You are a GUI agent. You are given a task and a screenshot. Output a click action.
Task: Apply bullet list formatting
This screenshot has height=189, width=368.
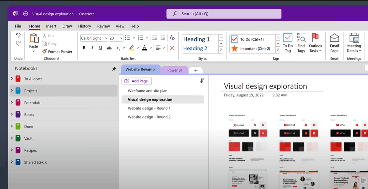coord(128,38)
